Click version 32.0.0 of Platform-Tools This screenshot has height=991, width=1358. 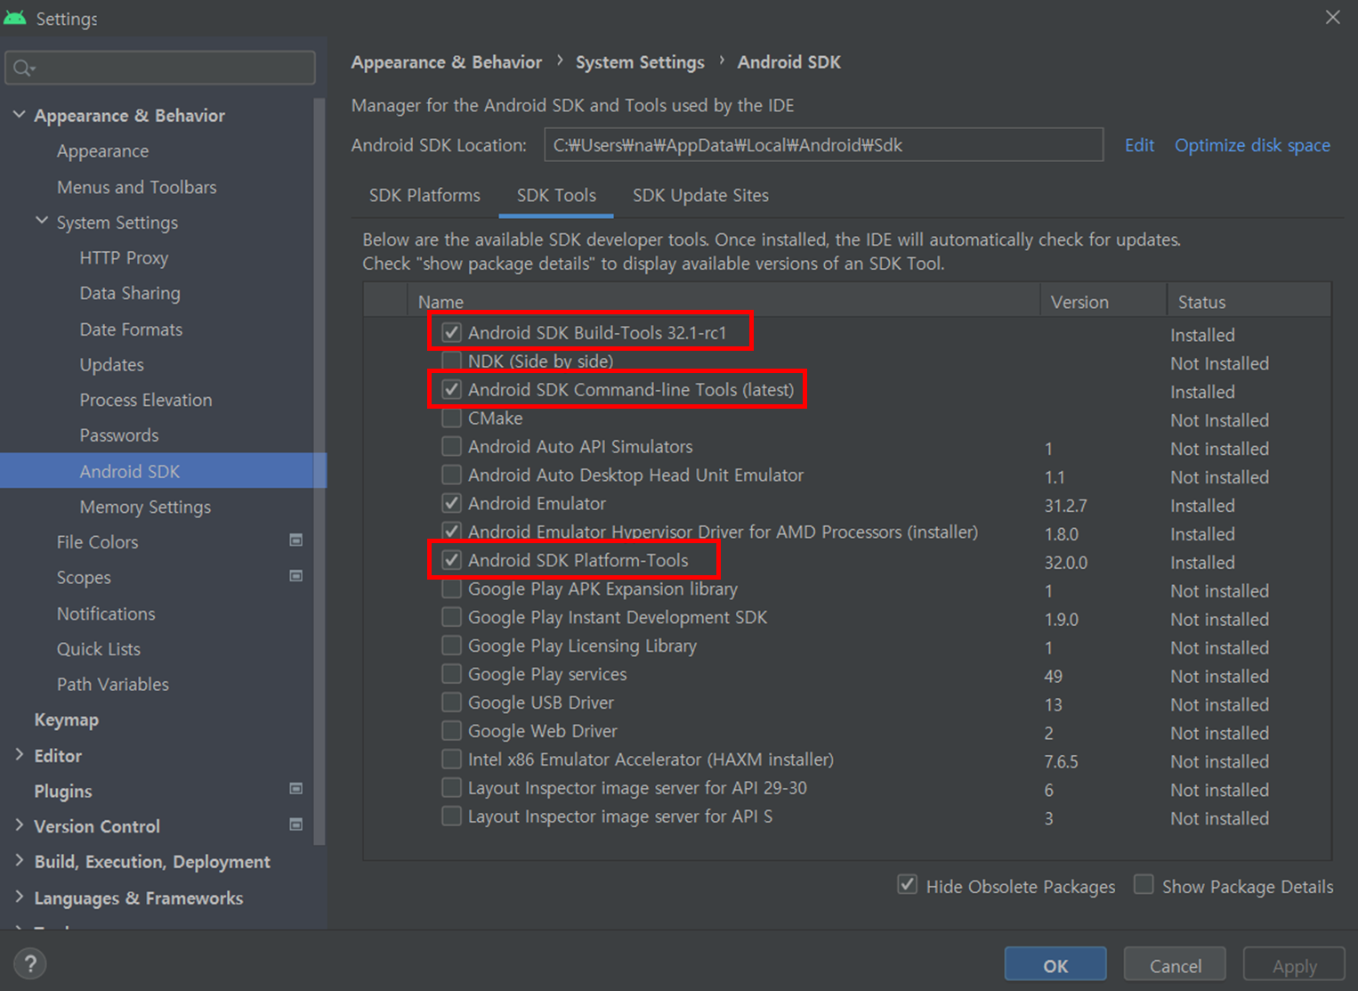click(x=1065, y=563)
